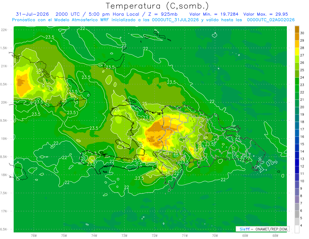Screen dimensions: 309x239
Task: Click the longitude label "71W"
Action: (185, 235)
